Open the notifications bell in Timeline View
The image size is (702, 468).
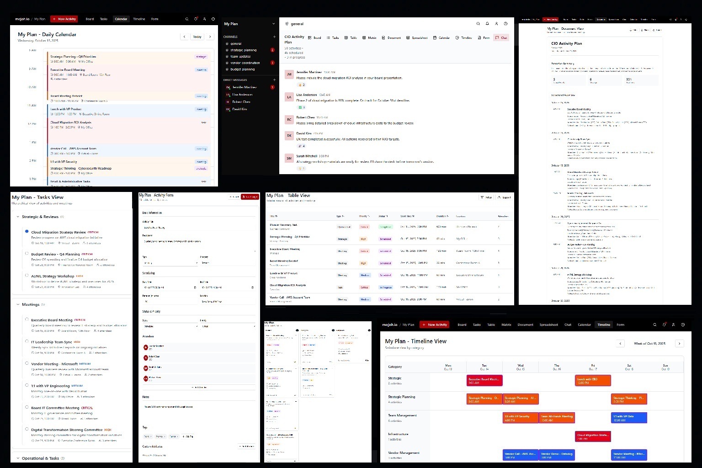tap(664, 324)
